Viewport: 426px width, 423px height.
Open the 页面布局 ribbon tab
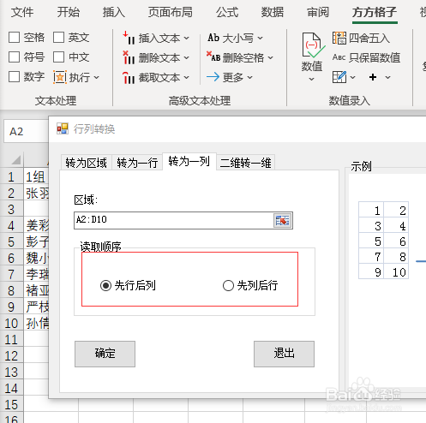pos(171,12)
